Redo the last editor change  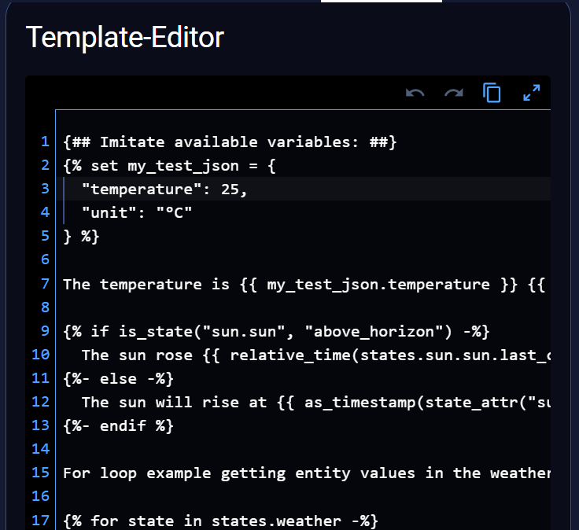(454, 93)
